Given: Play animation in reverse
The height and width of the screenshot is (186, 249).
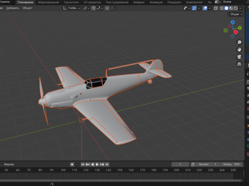Looking at the screenshot, I should 92,164.
